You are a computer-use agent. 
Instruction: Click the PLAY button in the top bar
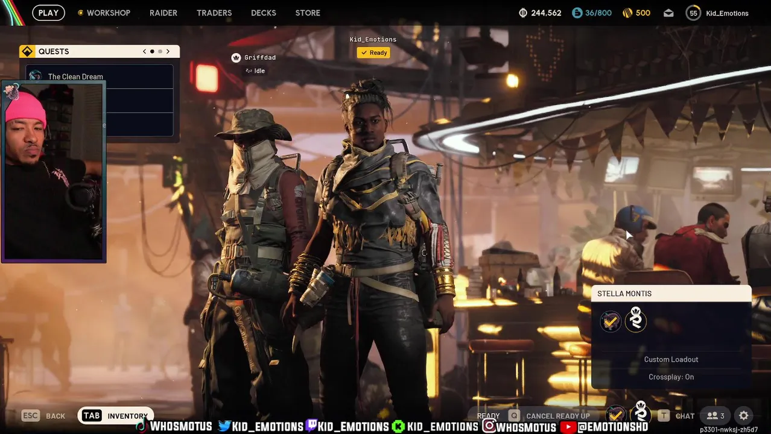(x=48, y=13)
